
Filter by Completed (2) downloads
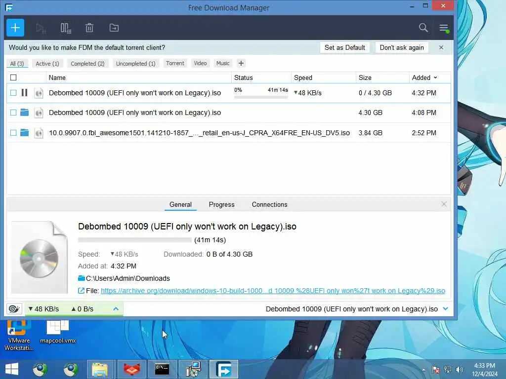[87, 64]
